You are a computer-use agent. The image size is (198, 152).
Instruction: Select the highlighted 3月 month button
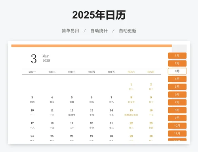(177, 71)
